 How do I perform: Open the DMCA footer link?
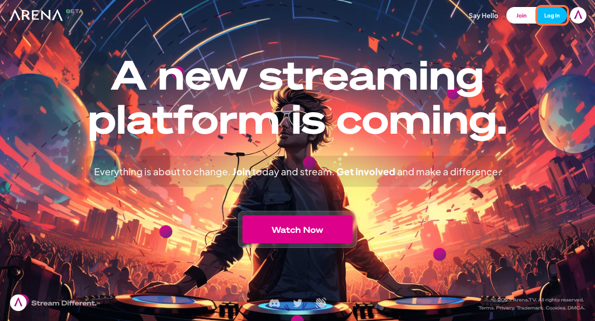576,307
